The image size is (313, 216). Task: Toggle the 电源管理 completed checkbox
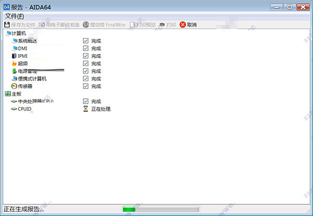[x=86, y=71]
